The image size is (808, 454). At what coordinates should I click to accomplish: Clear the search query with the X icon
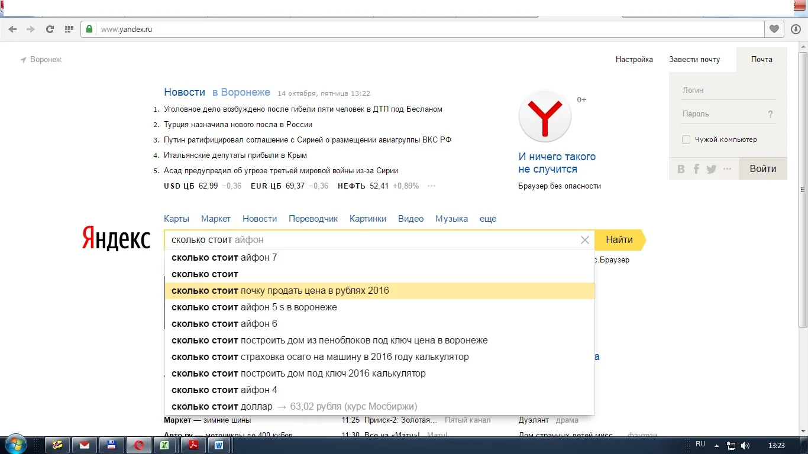(584, 239)
